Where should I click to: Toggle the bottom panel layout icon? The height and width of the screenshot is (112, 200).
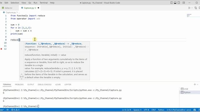pyautogui.click(x=175, y=3)
